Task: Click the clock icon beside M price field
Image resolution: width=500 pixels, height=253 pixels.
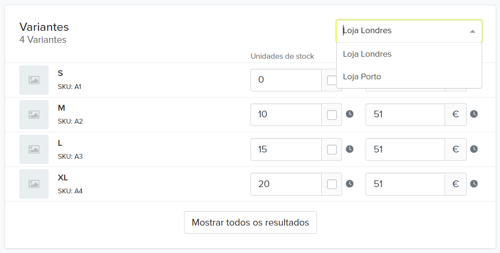Action: [474, 114]
